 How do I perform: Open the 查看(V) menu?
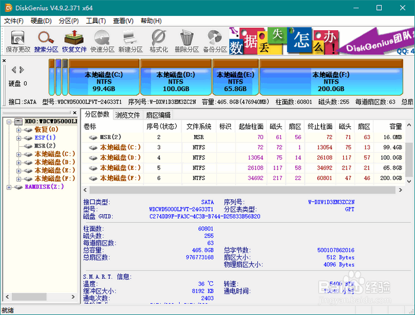coord(123,21)
